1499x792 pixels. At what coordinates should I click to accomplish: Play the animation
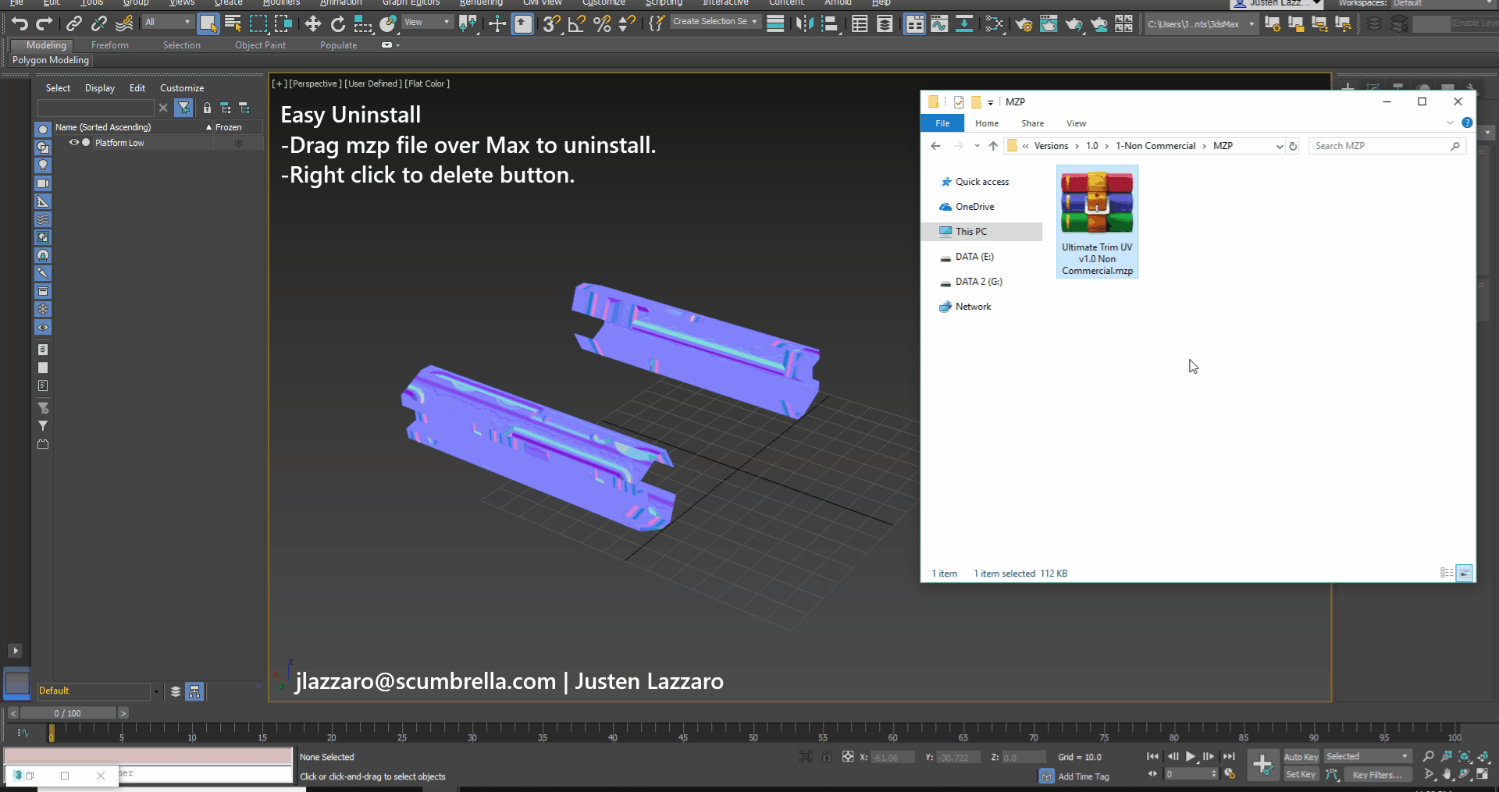point(1190,756)
